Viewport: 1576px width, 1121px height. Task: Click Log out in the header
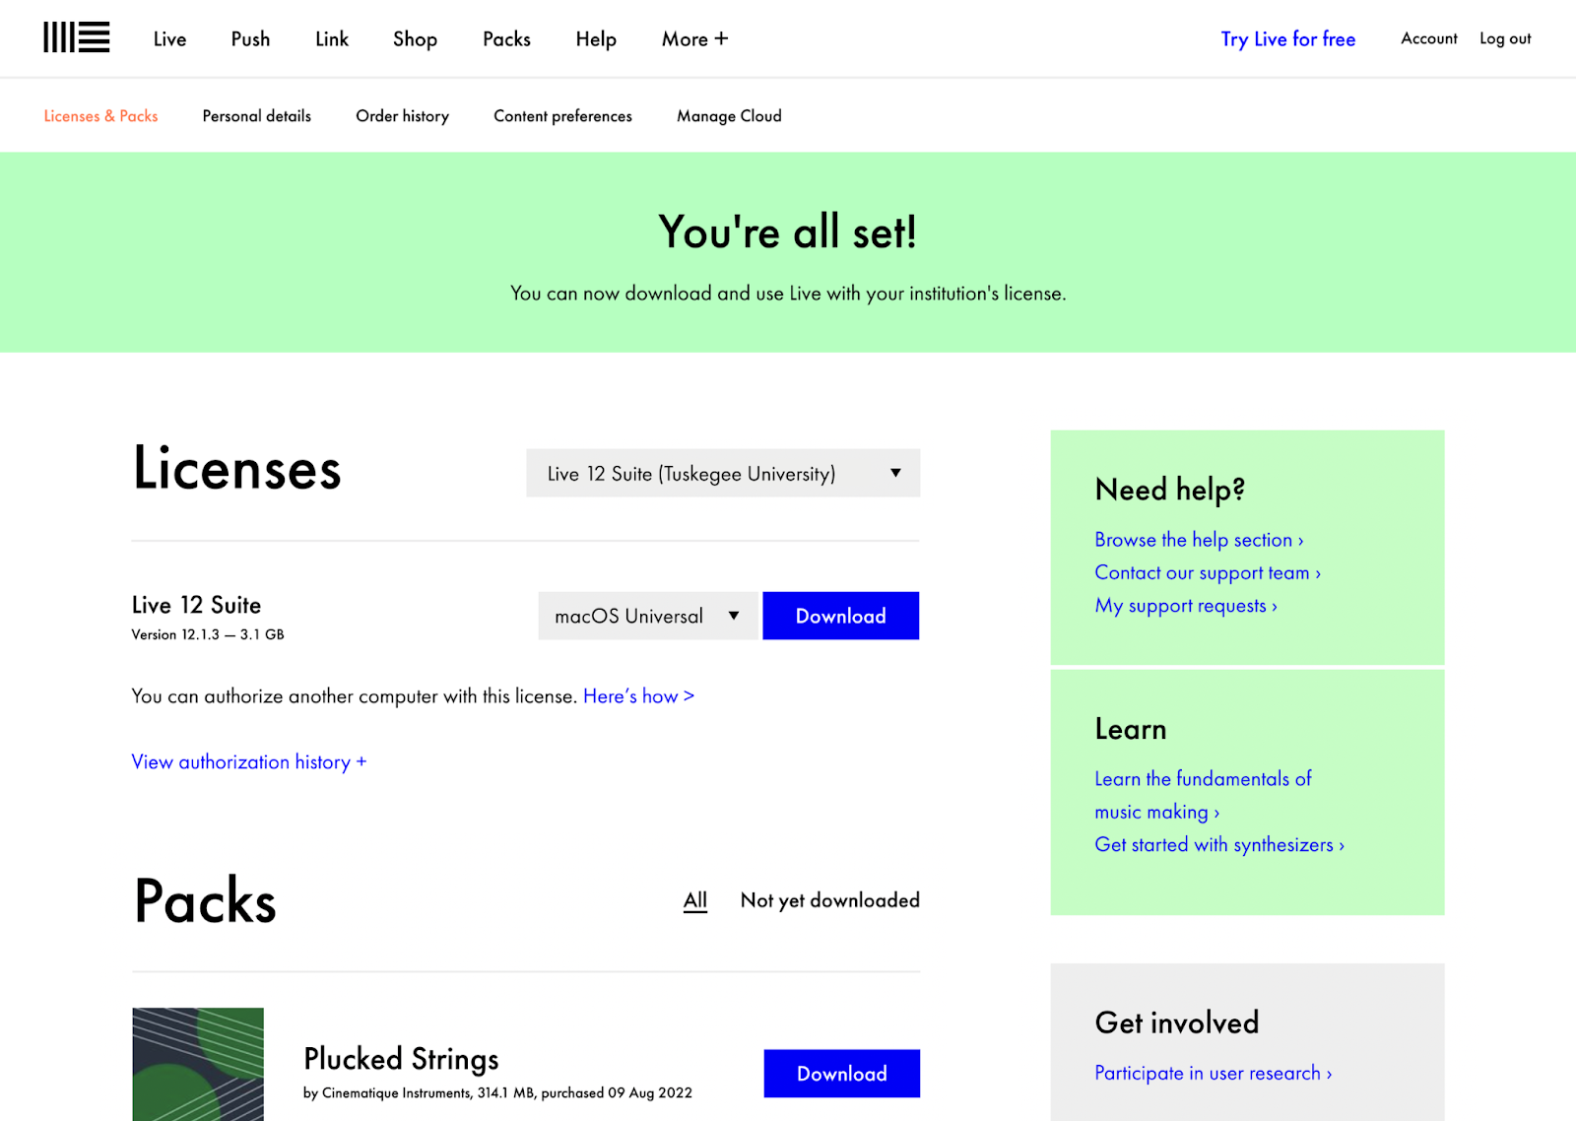1504,38
